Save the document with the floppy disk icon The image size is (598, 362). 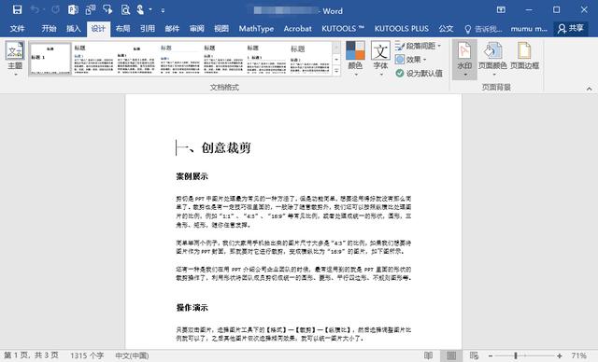click(17, 9)
